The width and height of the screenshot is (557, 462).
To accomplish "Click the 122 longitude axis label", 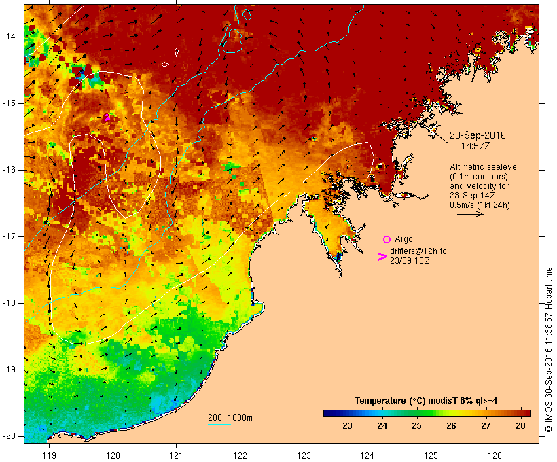I will pyautogui.click(x=240, y=455).
